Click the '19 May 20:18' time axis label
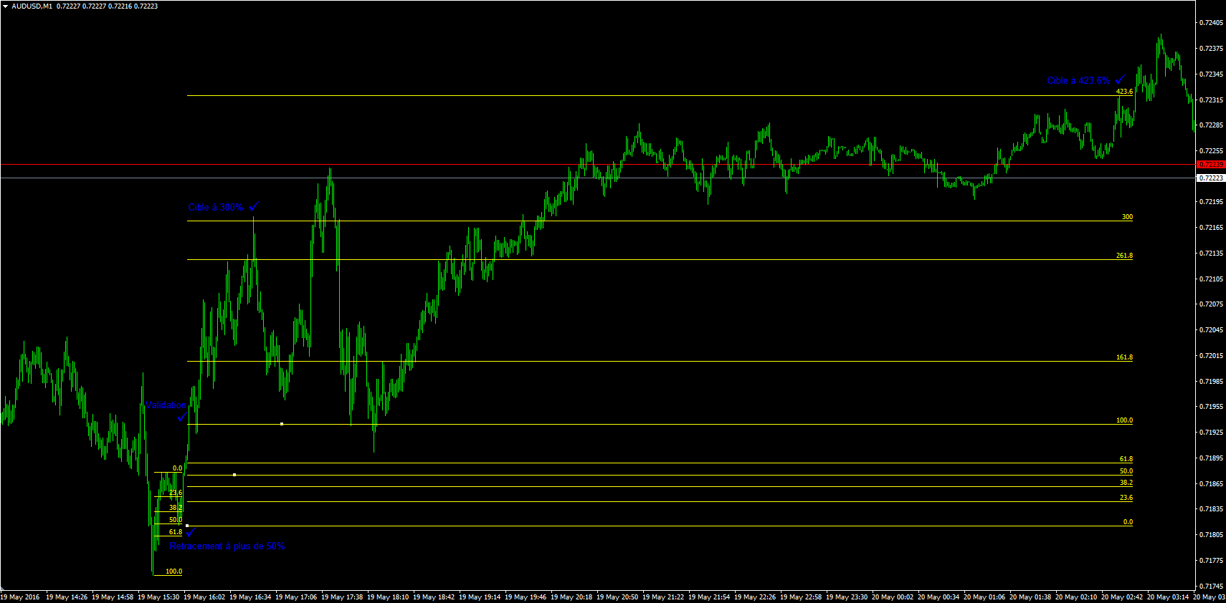 click(571, 597)
